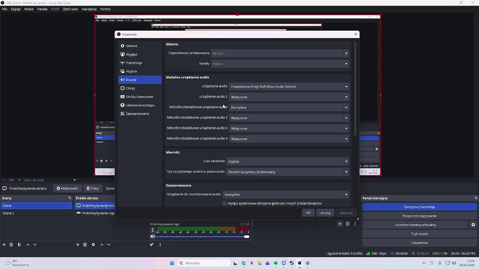Remove scene transition with trash icon
This screenshot has height=269, width=479.
[x=348, y=224]
